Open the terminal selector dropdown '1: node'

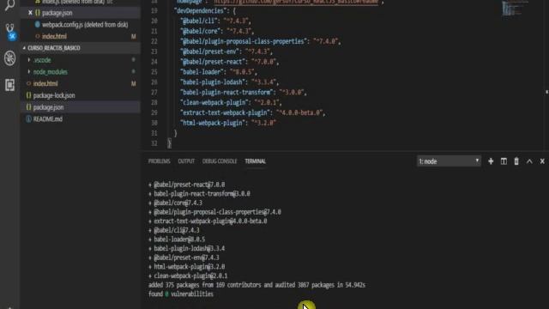point(449,161)
